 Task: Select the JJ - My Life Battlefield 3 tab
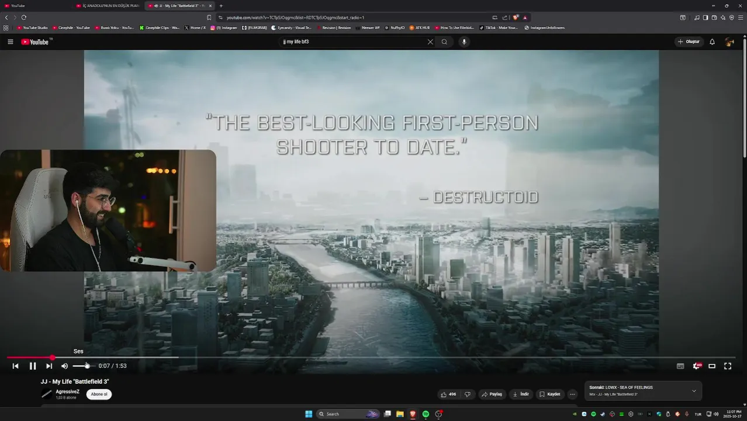pyautogui.click(x=180, y=6)
